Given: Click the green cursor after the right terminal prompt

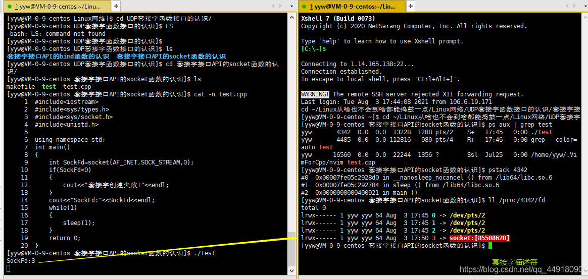Looking at the screenshot, I should [x=490, y=246].
